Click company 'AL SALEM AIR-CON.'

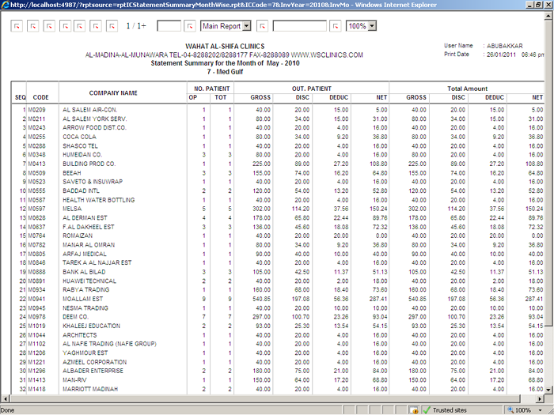click(89, 110)
